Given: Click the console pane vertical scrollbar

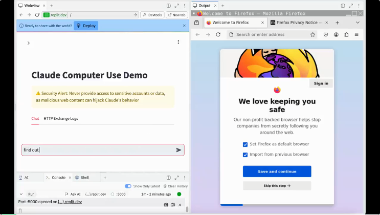Looking at the screenshot, I should click(187, 209).
